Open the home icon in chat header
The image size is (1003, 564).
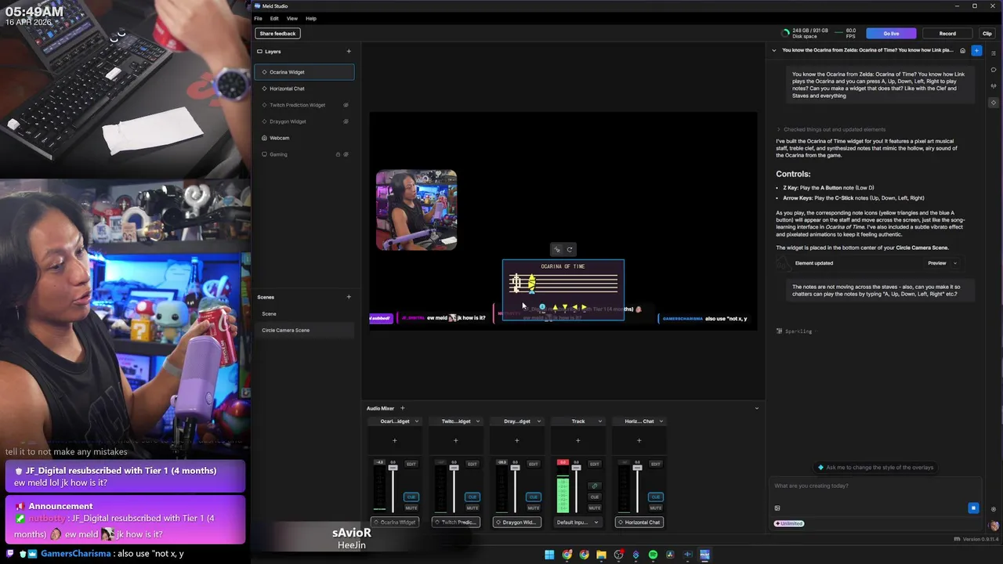[x=963, y=50]
